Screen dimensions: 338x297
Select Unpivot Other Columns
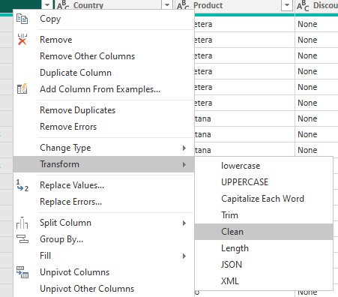click(103, 289)
